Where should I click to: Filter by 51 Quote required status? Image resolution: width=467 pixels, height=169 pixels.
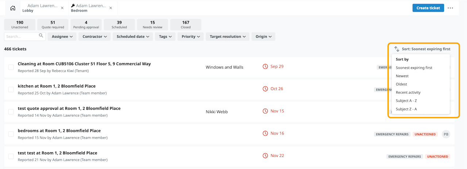pyautogui.click(x=53, y=25)
